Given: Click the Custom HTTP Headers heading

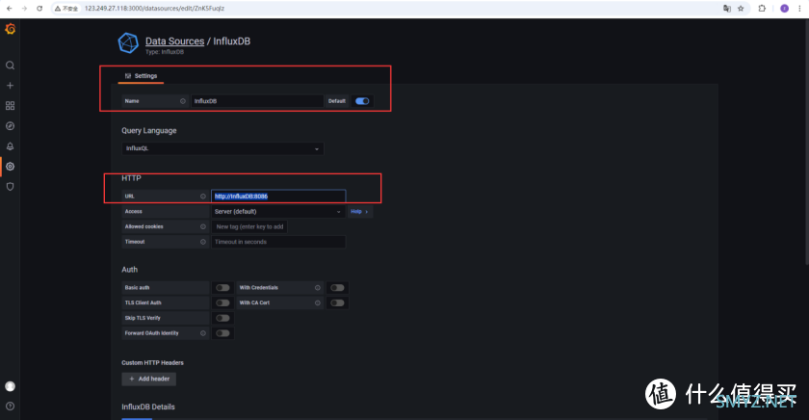Looking at the screenshot, I should pos(152,363).
